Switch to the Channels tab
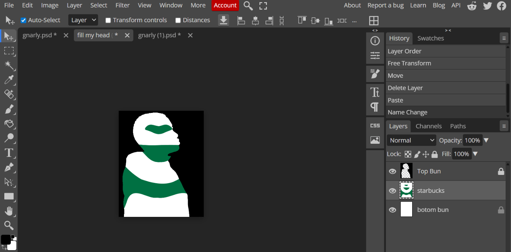The image size is (511, 252). point(428,126)
